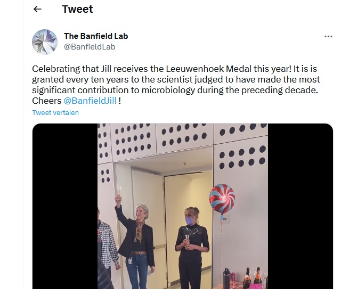
Task: Open the @BanfieldLab handle link
Action: [x=90, y=47]
